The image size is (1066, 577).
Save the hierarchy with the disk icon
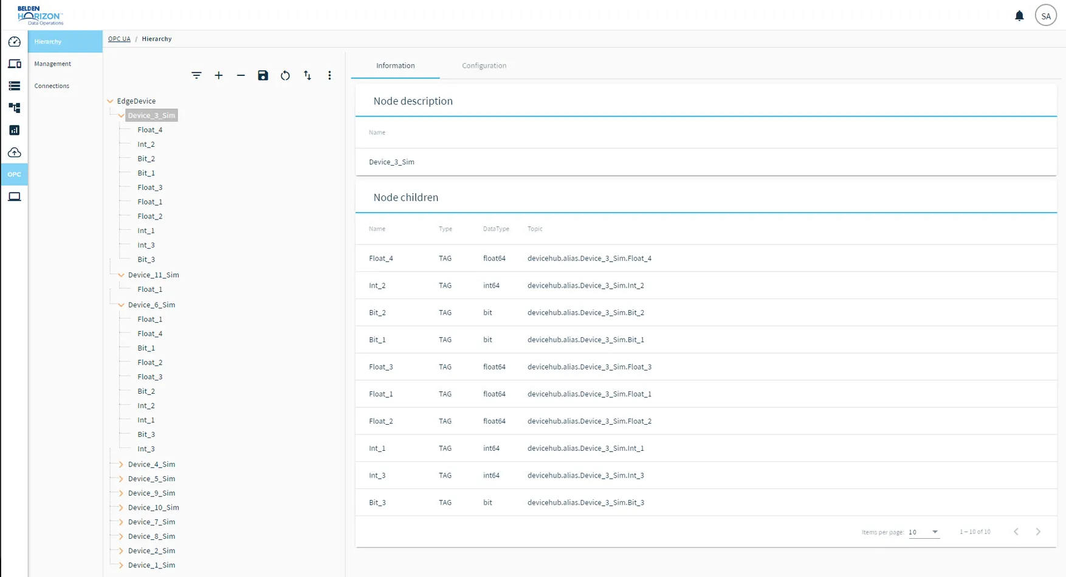pyautogui.click(x=263, y=75)
